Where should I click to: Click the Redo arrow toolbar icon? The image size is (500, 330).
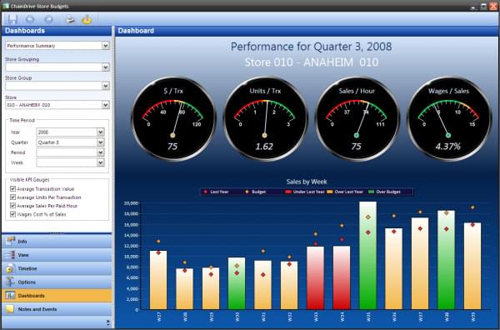click(x=48, y=20)
